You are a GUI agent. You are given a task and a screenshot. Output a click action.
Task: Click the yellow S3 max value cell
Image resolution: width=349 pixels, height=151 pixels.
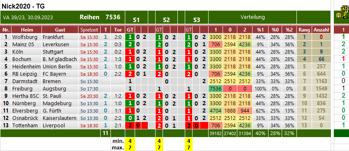coord(189,147)
